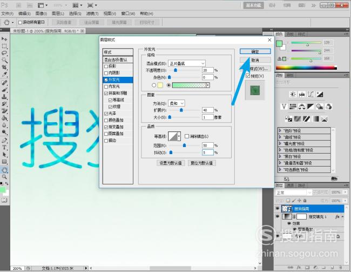Click the 取消 cancel button
Image resolution: width=351 pixels, height=272 pixels.
coord(255,60)
